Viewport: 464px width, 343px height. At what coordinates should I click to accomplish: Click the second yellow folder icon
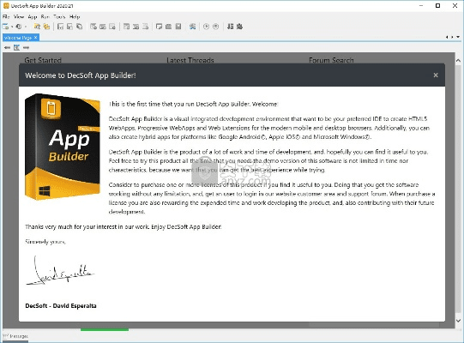tap(46, 27)
